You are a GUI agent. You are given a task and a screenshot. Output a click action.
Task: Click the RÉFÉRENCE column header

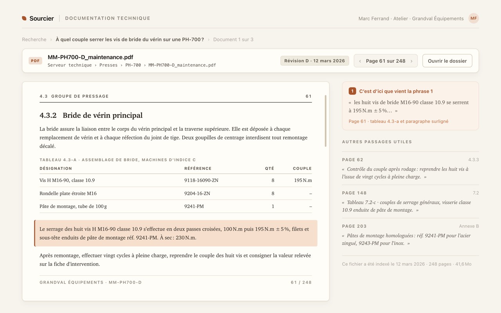(x=198, y=169)
